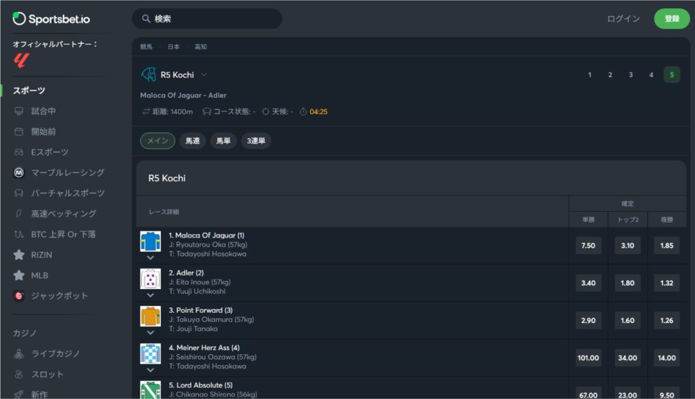The height and width of the screenshot is (399, 695).
Task: Click Lord Absolute's green jockey silk
Action: [150, 390]
